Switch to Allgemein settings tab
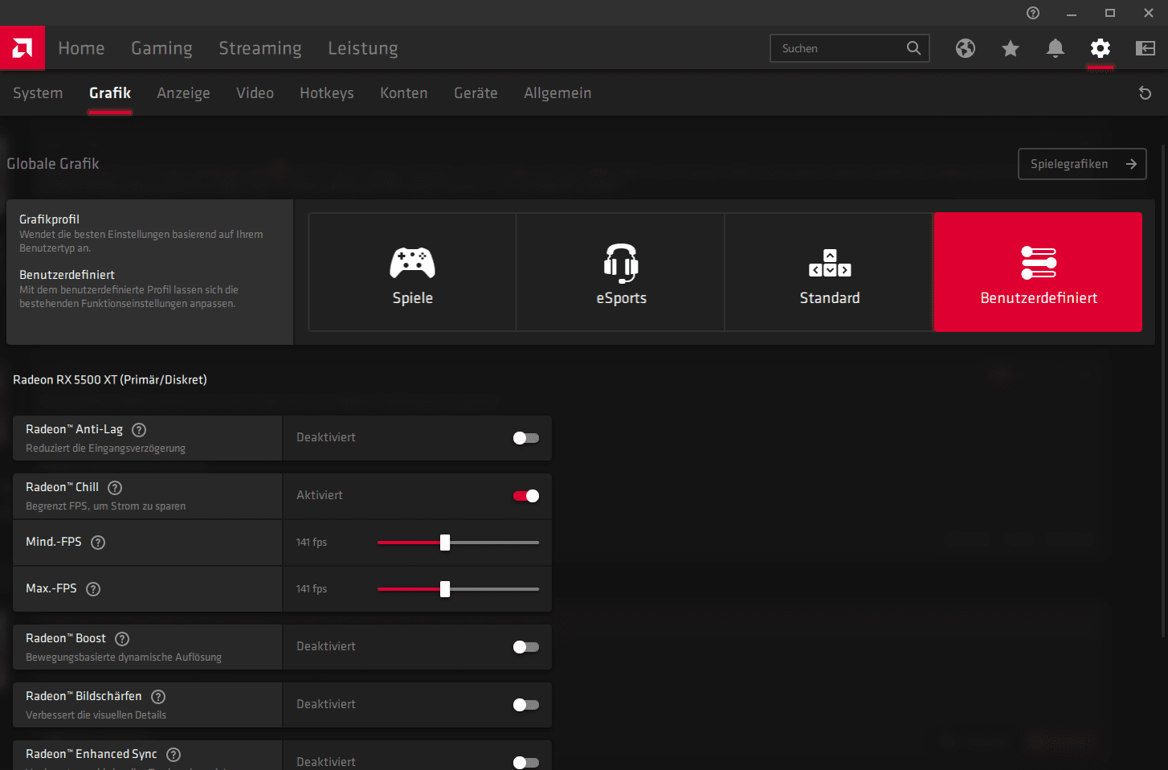 [557, 93]
